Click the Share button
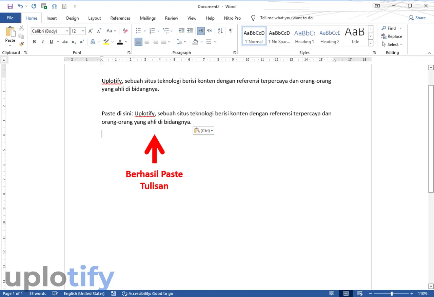 click(x=417, y=18)
